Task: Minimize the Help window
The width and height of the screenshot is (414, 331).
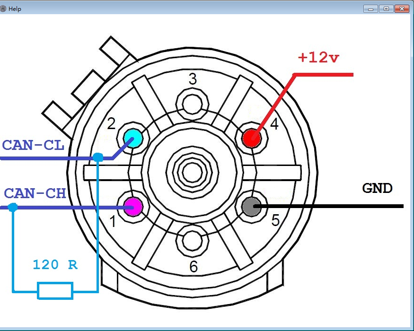Action: click(x=370, y=9)
